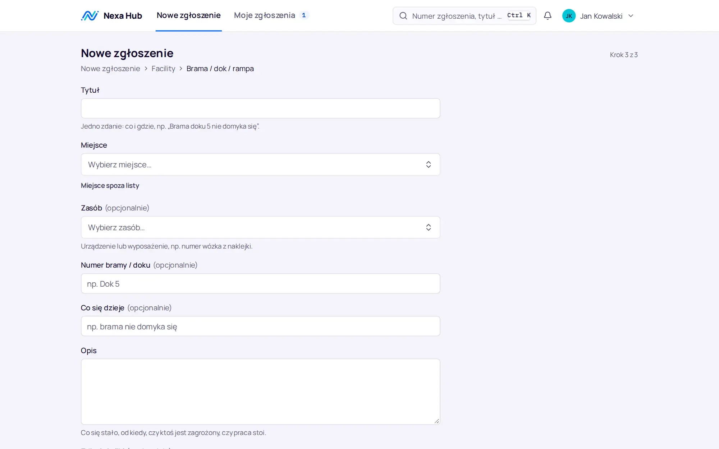Click the Nexa Hub logo icon
Viewport: 719px width, 449px height.
point(90,16)
